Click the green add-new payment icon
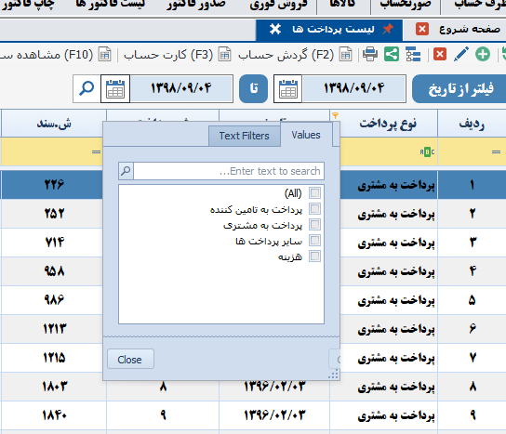The width and height of the screenshot is (506, 434). (483, 54)
